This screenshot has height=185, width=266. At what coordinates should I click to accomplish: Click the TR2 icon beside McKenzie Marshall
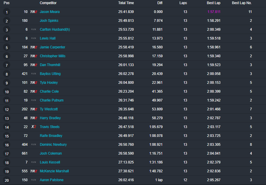coord(34,171)
